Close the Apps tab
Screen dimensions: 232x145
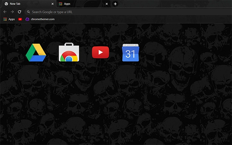coord(107,4)
